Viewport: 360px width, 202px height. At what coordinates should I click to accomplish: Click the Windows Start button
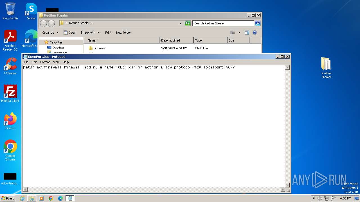(x=8, y=198)
